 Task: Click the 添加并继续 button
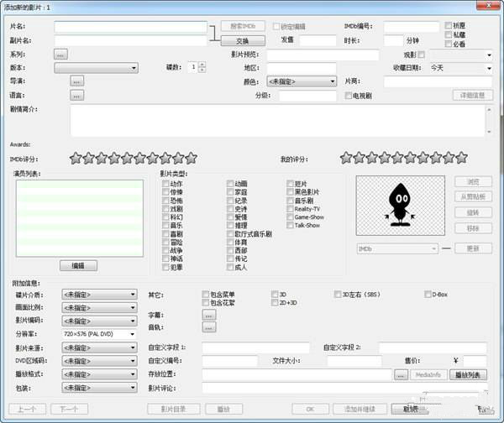360,409
